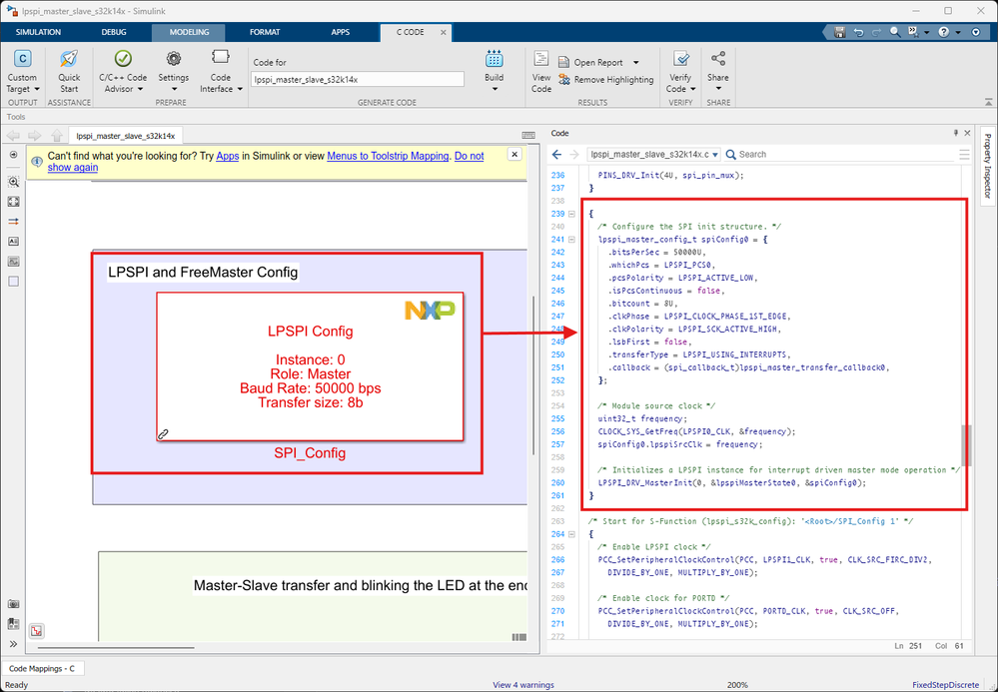998x692 pixels.
Task: Pin the Code panel
Action: (955, 133)
